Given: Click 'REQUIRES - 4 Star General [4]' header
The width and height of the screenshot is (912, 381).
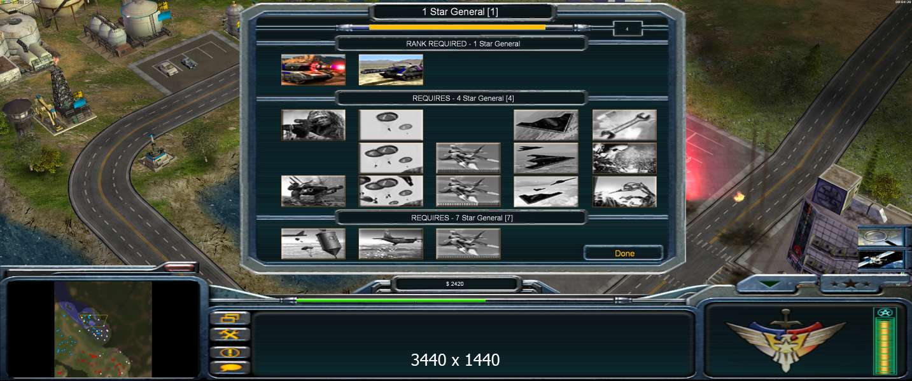Looking at the screenshot, I should coord(463,98).
